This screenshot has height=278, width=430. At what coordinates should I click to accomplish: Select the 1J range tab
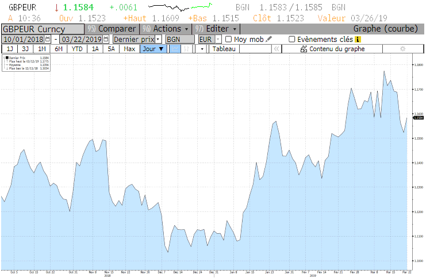tap(10, 49)
